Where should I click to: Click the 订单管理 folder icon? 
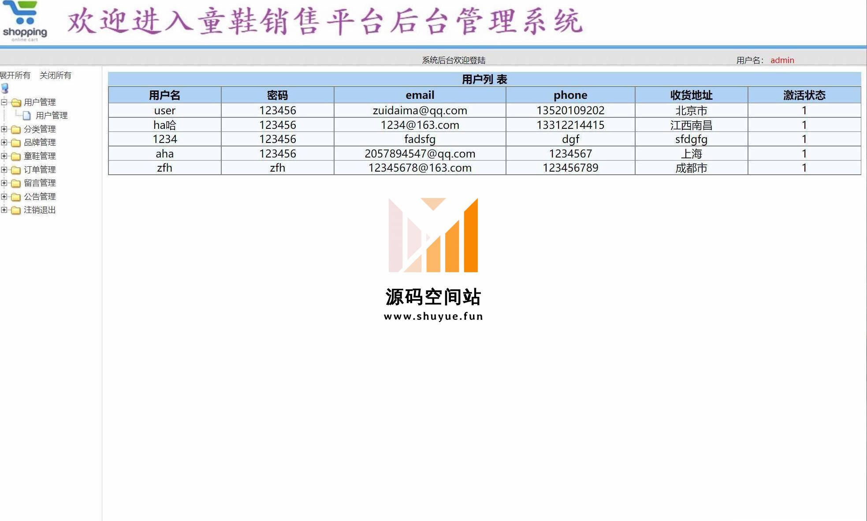click(x=16, y=170)
